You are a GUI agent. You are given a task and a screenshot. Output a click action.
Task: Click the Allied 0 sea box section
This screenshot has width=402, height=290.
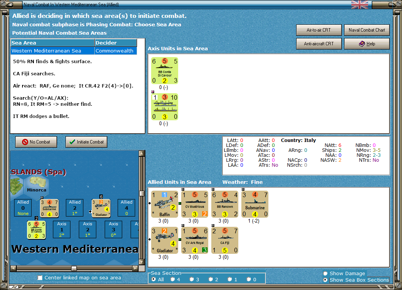click(23, 208)
